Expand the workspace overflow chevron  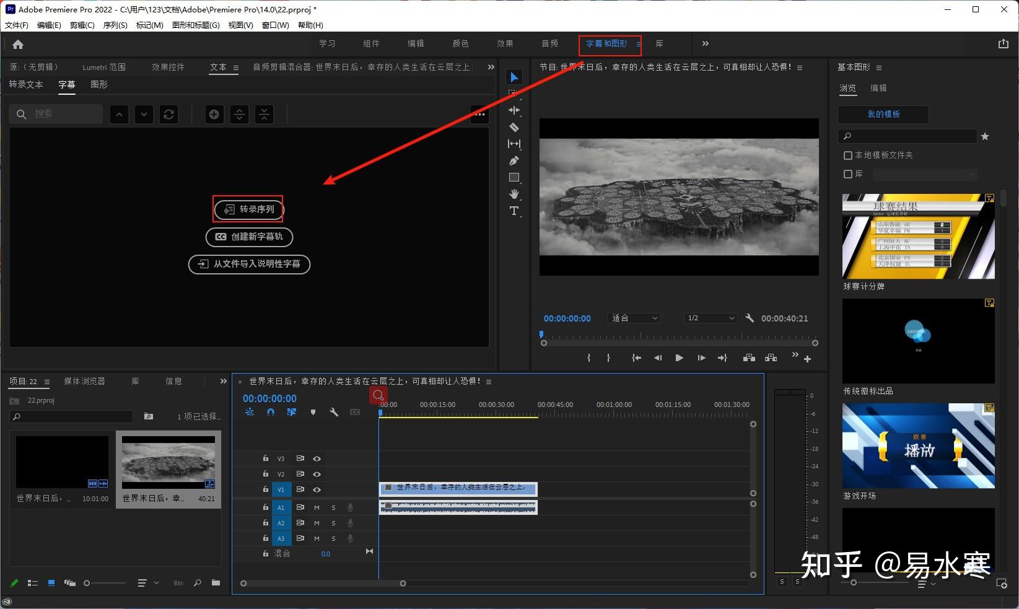705,43
